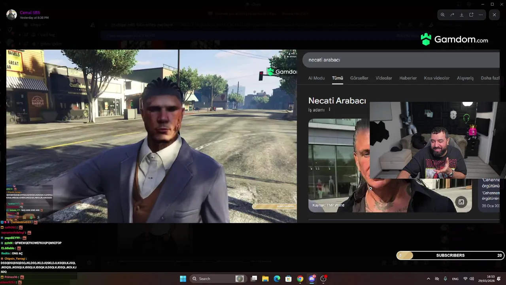
Task: Click the microphone tray icon
Action: click(x=446, y=279)
